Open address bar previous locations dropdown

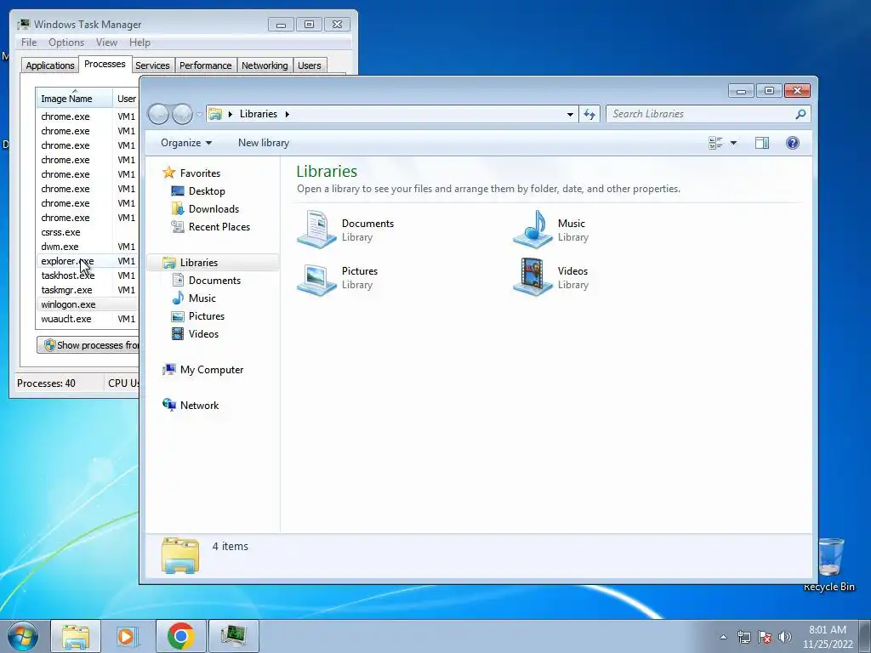pyautogui.click(x=570, y=115)
